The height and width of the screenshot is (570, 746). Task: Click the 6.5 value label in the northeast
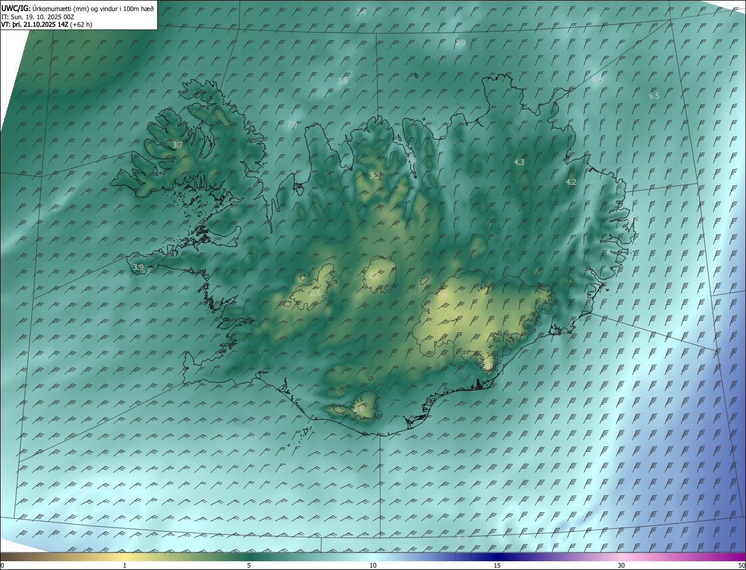point(654,96)
